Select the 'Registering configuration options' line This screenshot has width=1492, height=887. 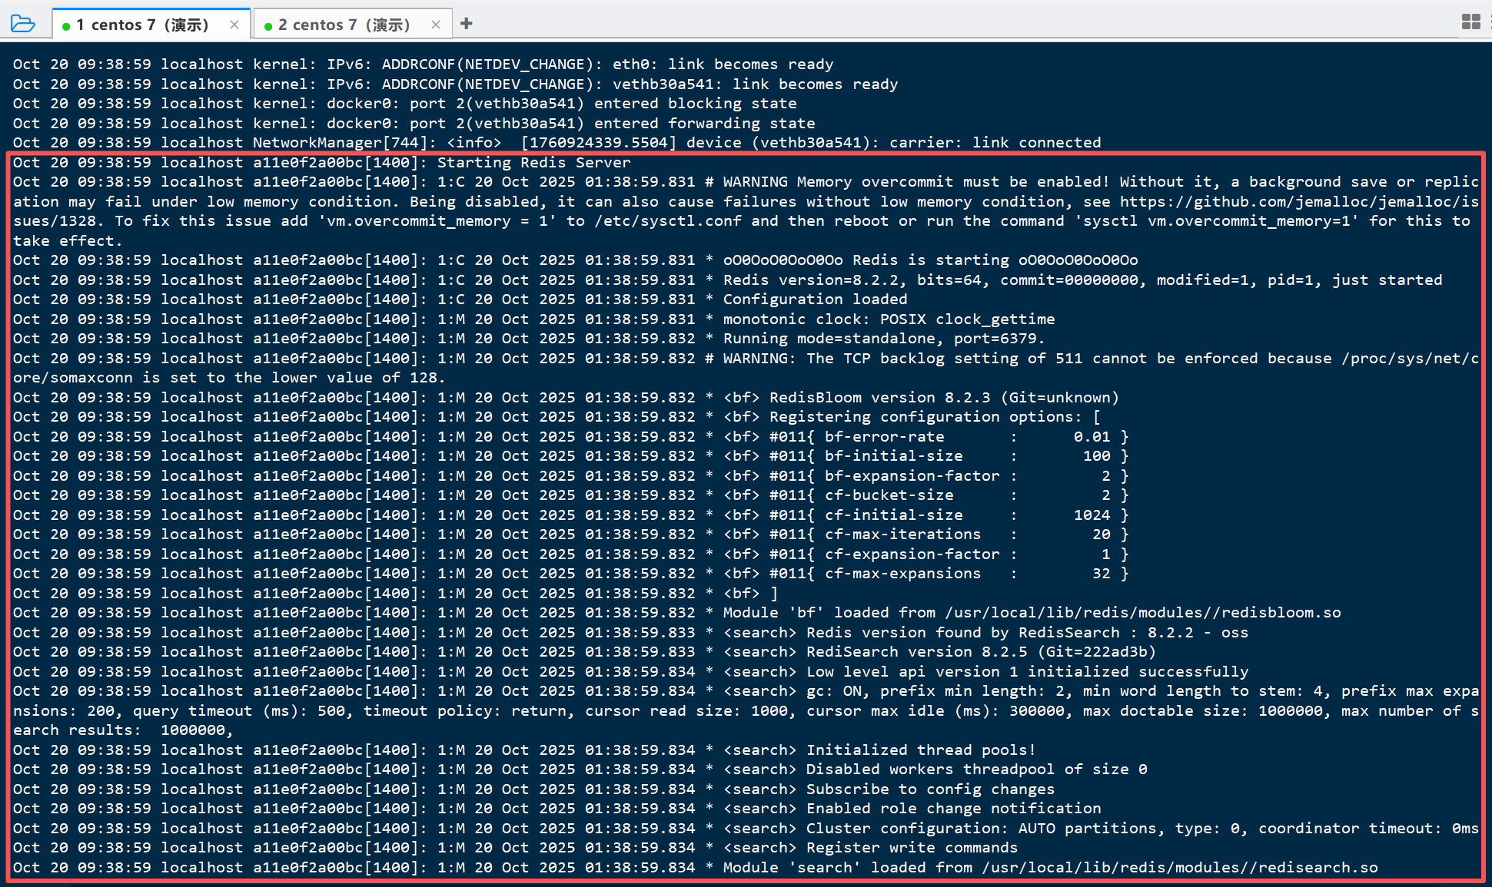pos(557,417)
